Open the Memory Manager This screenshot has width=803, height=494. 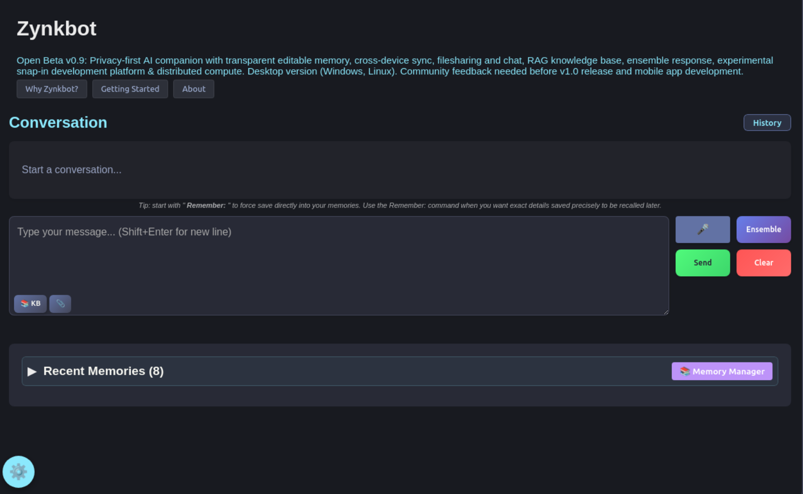722,371
